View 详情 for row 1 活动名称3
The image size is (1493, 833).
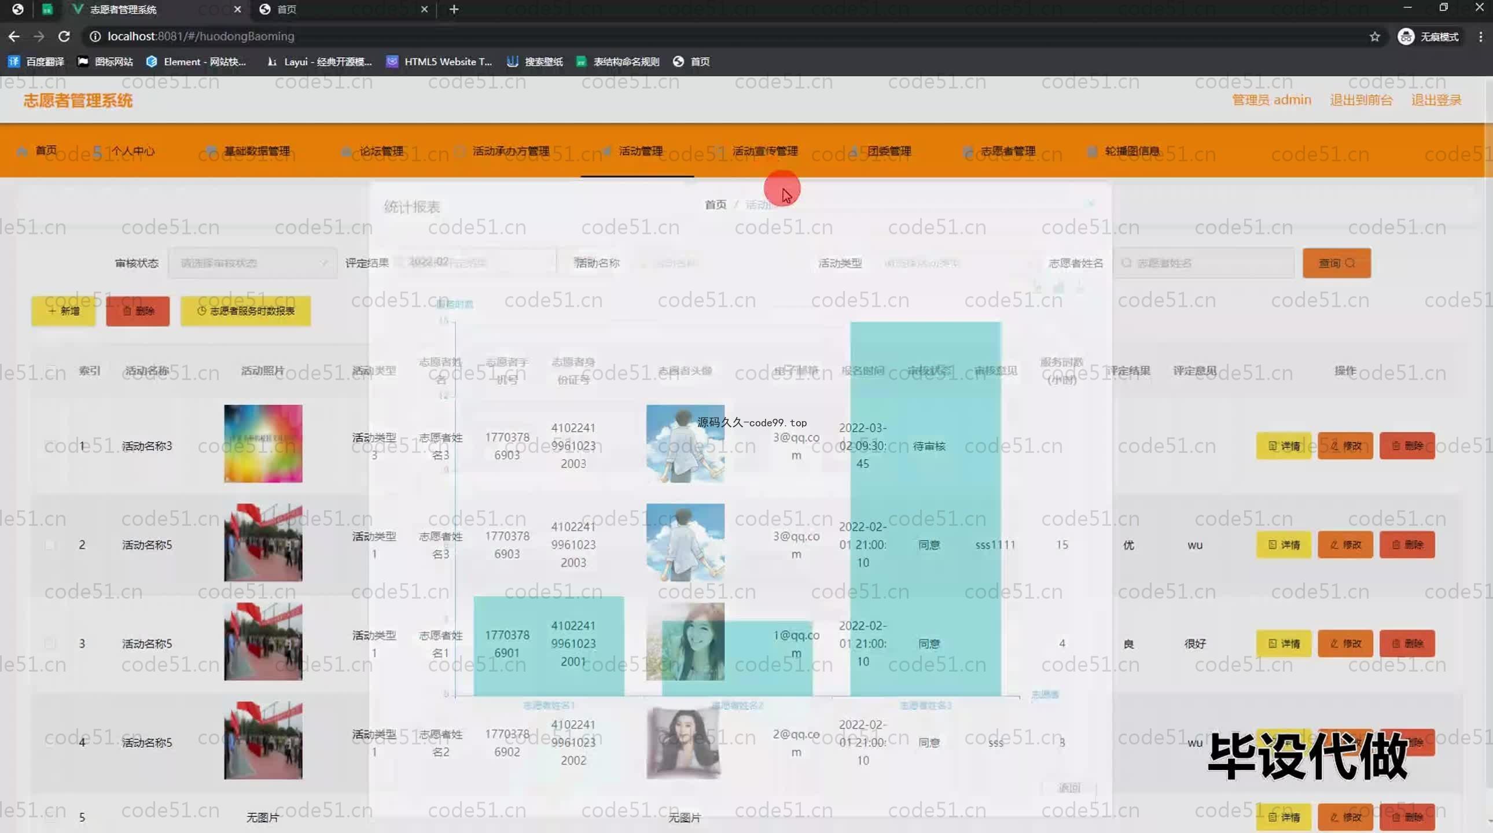(1284, 445)
